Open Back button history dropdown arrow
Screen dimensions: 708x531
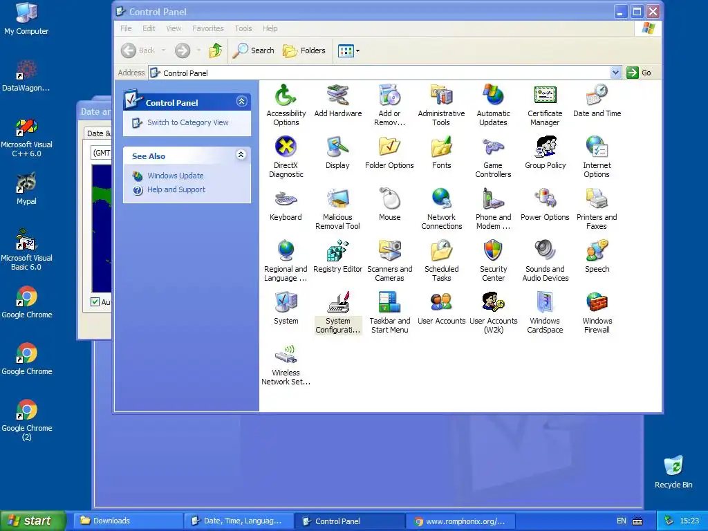[x=163, y=50]
